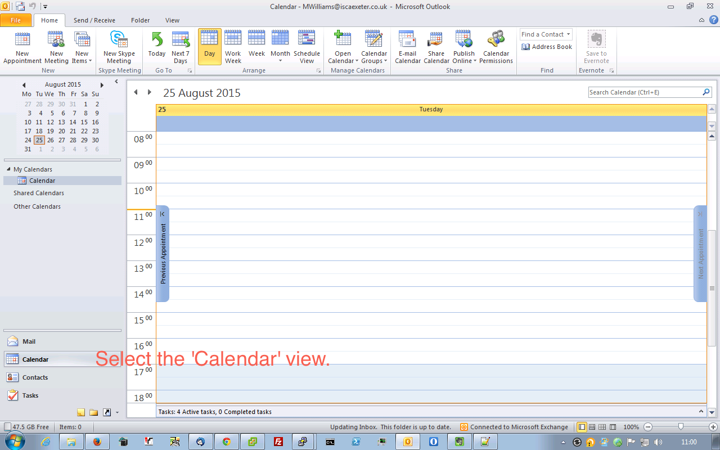Click the 100% zoom level
The image size is (720, 450).
631,427
